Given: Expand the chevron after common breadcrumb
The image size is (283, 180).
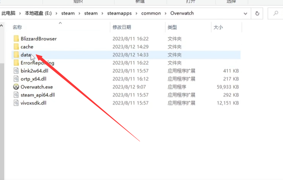Looking at the screenshot, I should coord(165,13).
